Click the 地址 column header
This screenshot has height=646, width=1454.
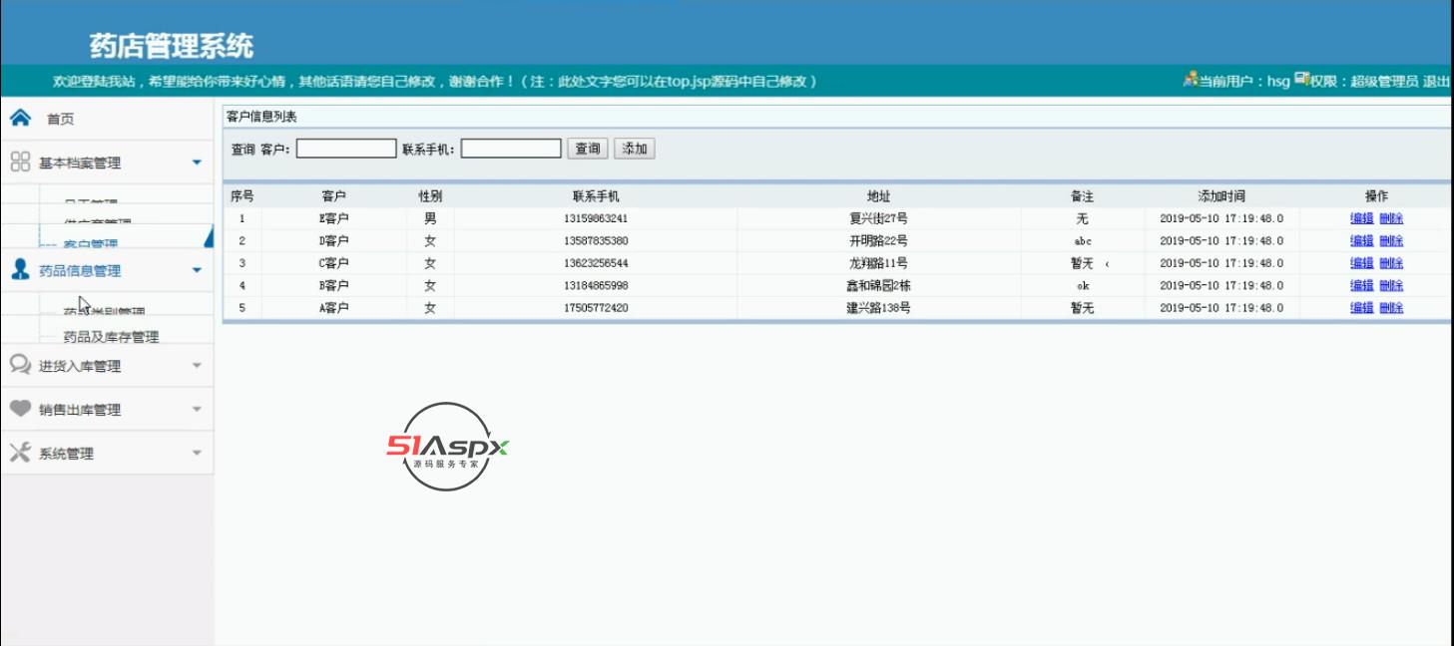point(878,196)
